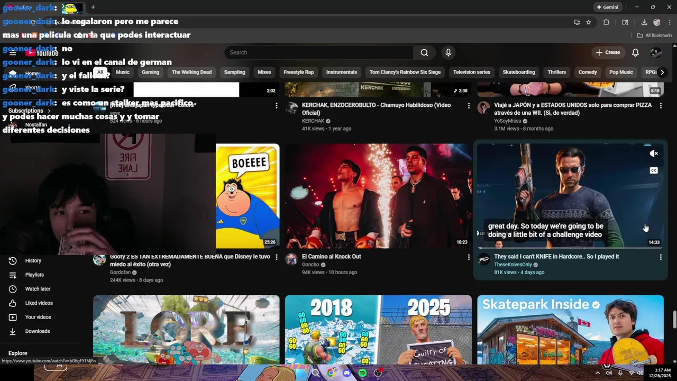677x381 pixels.
Task: Open options for KERCHAK Chamuyo Habilidoso video
Action: click(x=469, y=106)
